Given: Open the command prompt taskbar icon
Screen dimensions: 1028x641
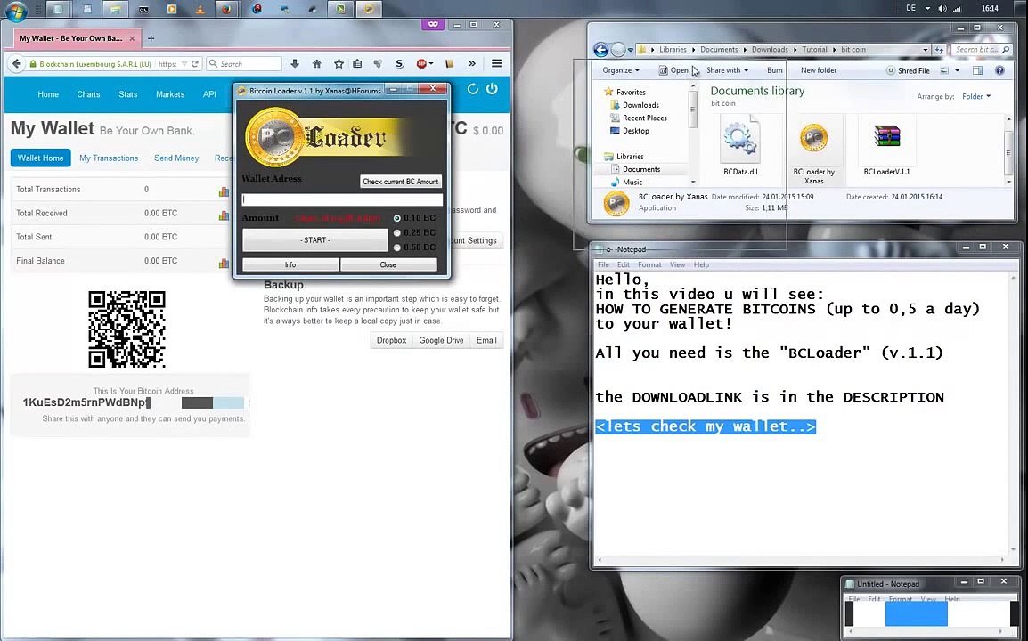Looking at the screenshot, I should tap(143, 9).
